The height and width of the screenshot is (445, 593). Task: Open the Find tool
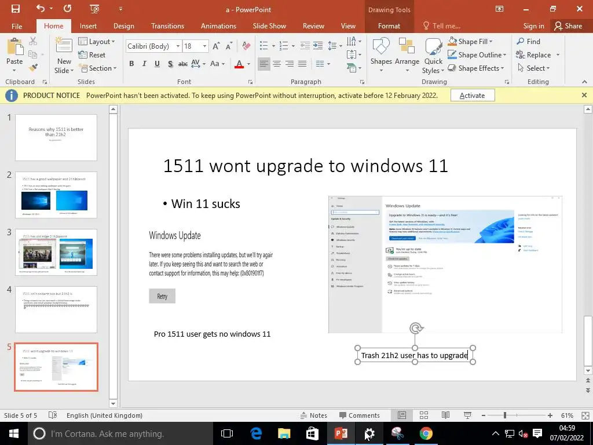pos(529,41)
